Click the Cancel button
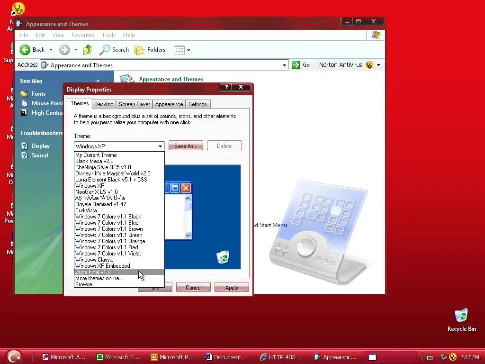Screen dimensions: 485x364 193,288
